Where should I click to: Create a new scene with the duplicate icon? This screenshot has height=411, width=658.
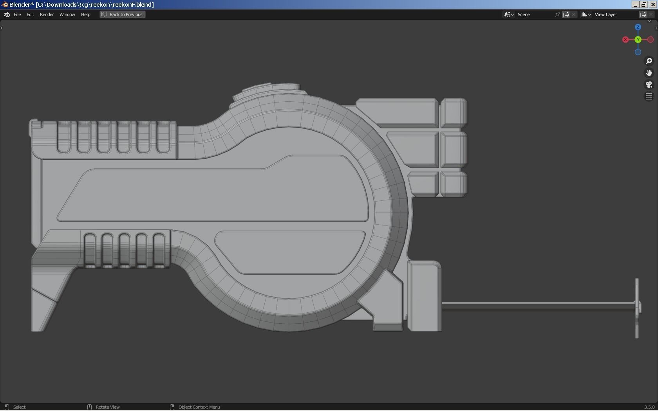[x=566, y=14]
